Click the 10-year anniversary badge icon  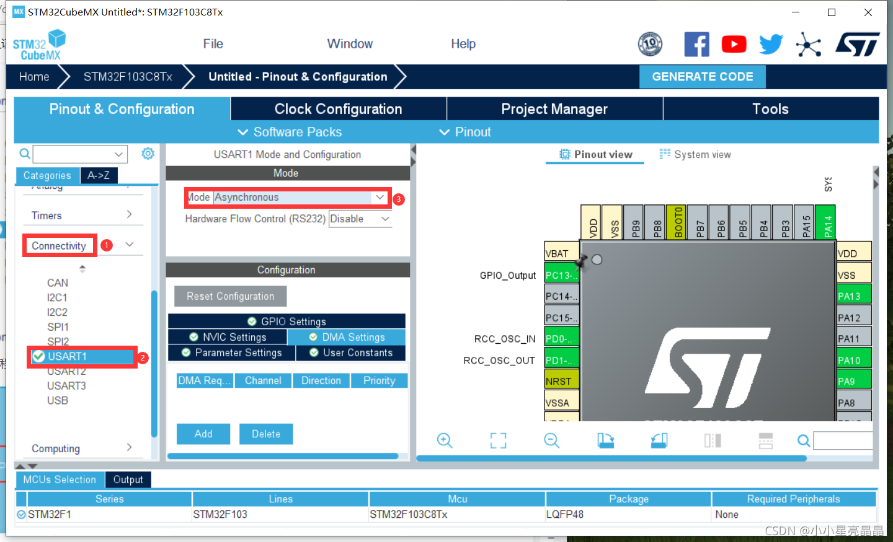(650, 44)
